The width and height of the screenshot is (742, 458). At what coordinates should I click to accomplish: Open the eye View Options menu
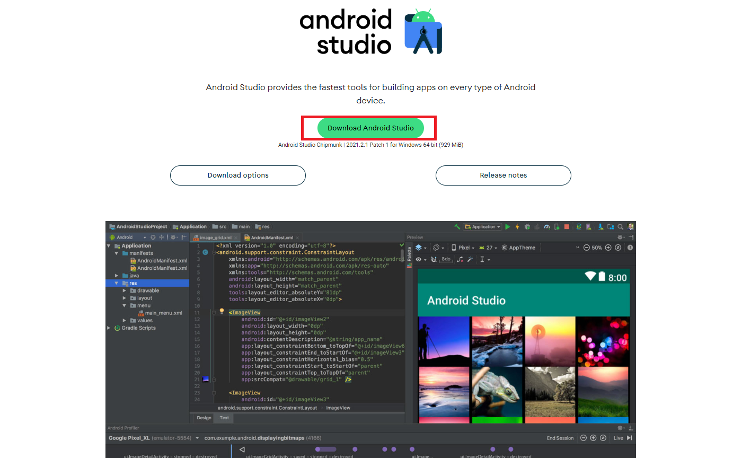click(x=421, y=259)
